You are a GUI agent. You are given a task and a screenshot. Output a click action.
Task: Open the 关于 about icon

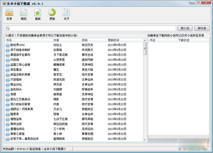(66, 14)
